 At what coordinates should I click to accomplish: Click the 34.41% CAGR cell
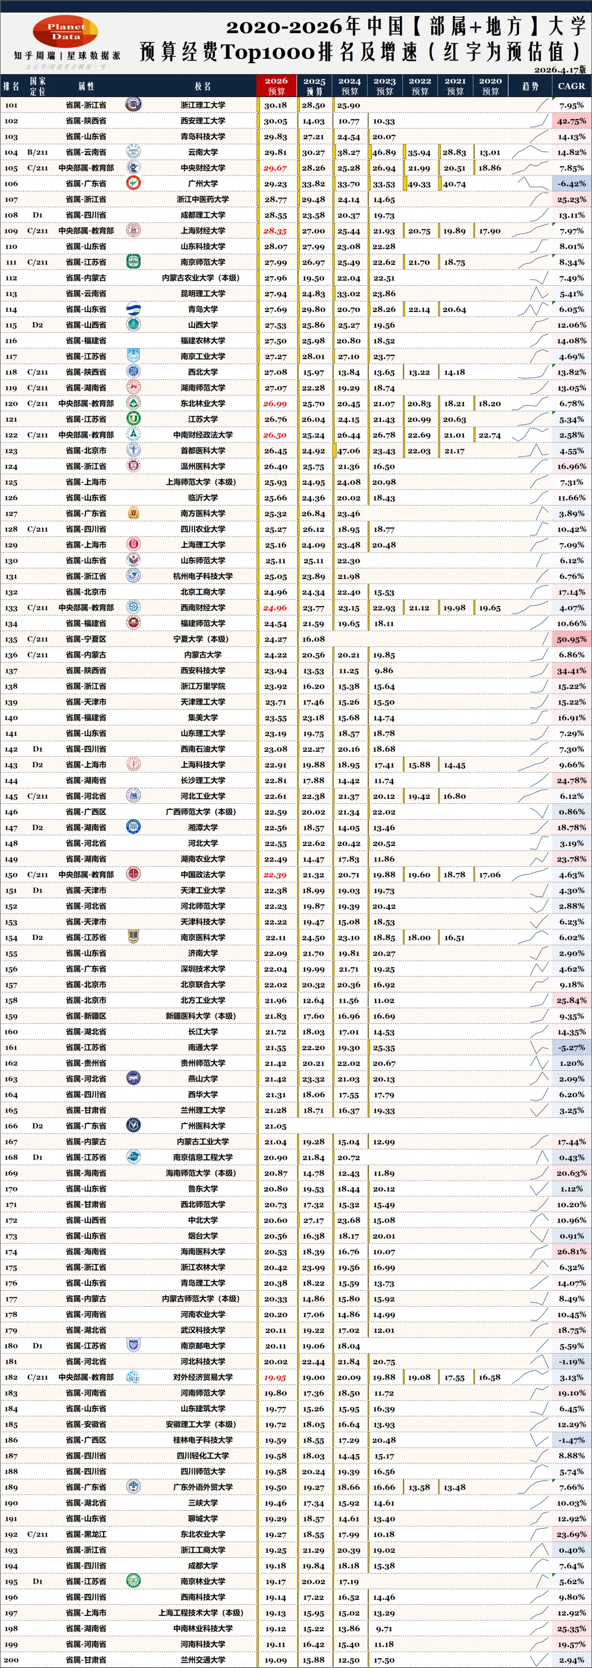click(x=571, y=670)
